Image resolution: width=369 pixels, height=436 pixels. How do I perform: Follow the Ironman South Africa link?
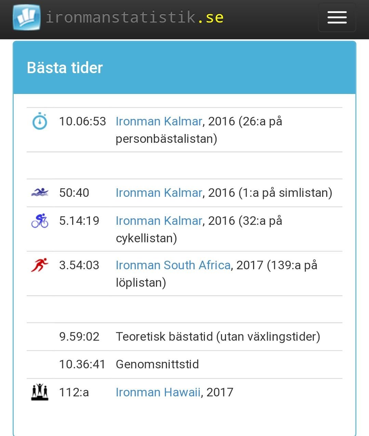(173, 265)
